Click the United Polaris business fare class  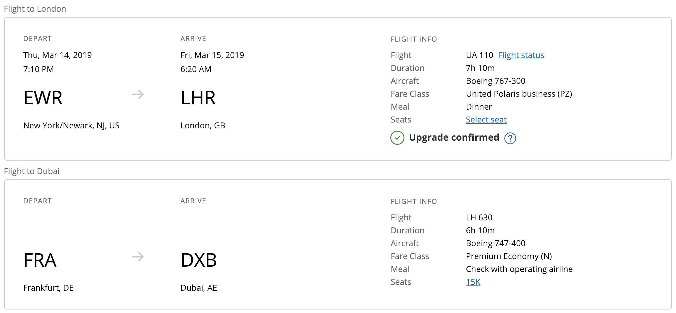(x=519, y=94)
